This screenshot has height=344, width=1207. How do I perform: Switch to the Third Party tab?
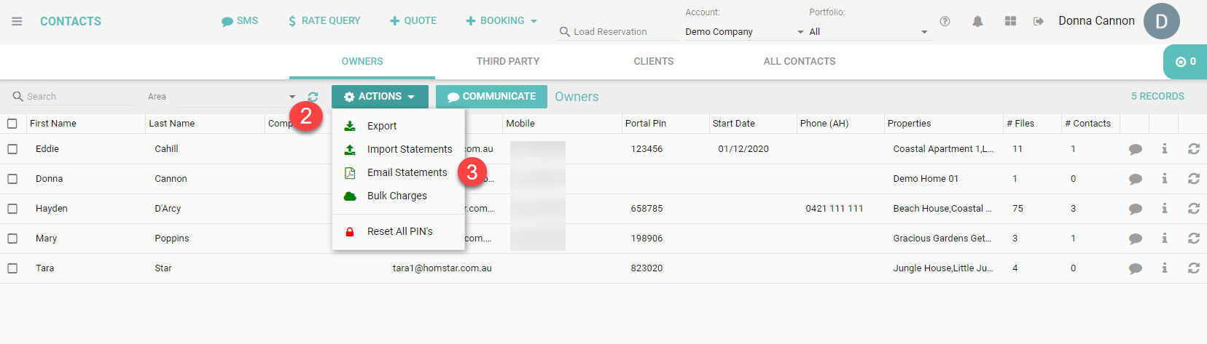coord(508,62)
